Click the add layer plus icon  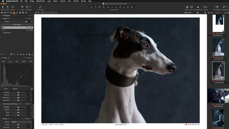click(2, 54)
